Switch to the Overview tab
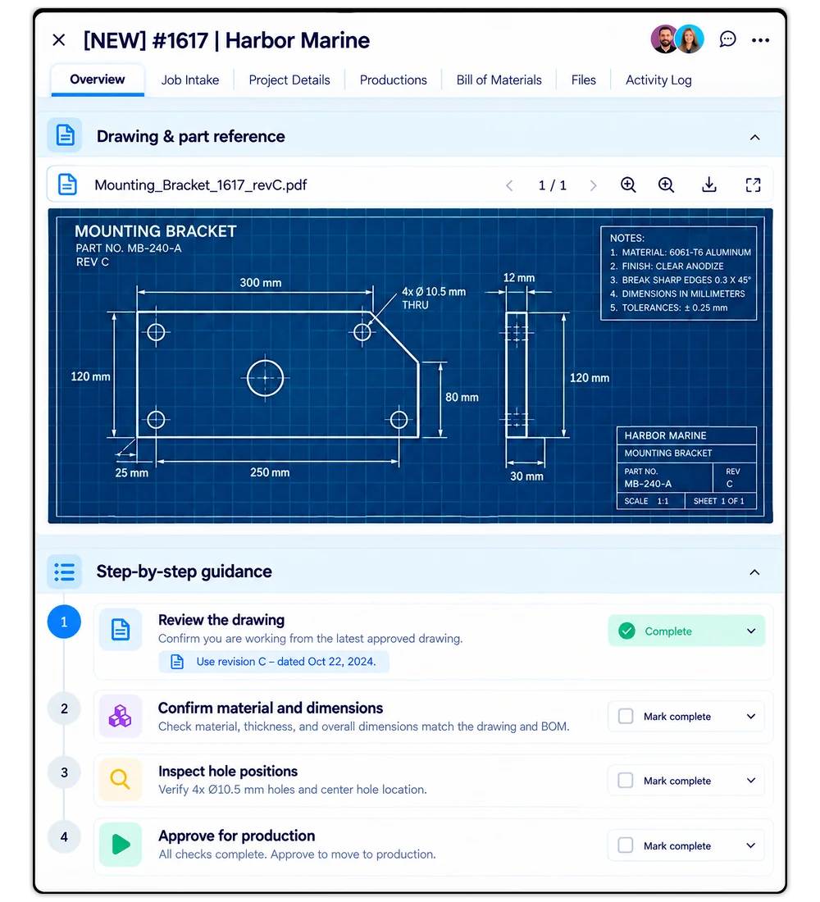This screenshot has width=820, height=902. click(x=98, y=80)
